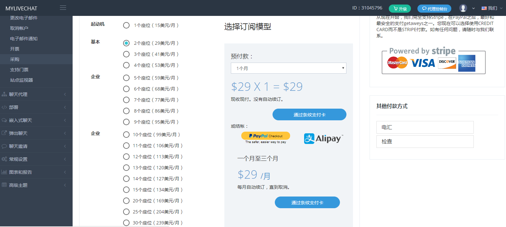This screenshot has width=506, height=227.
Task: Choose the 10个座位 (99美元/月) radio button
Action: 126,135
